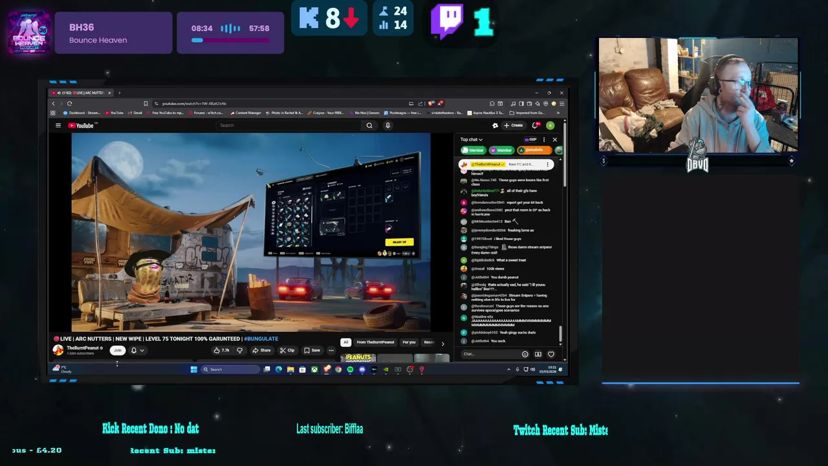The image size is (828, 466).
Task: Click the speaker volume tray icon
Action: pos(533,370)
